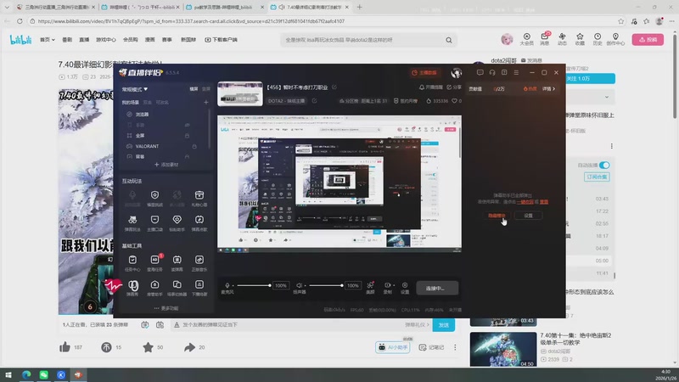This screenshot has height=382, width=679.
Task: Open the diamond assistant icon in 互动玩法
Action: (177, 220)
